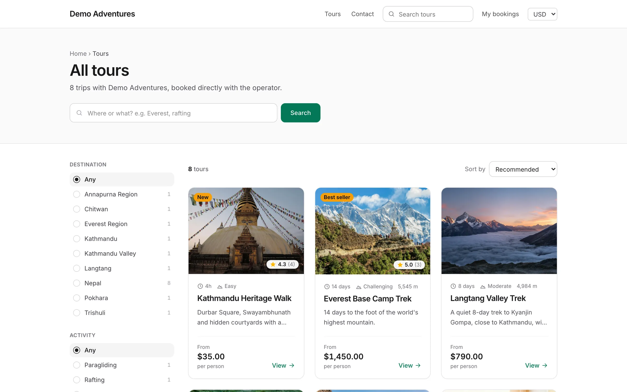View the Everest Base Camp Trek tour
Image resolution: width=627 pixels, height=392 pixels.
[410, 366]
